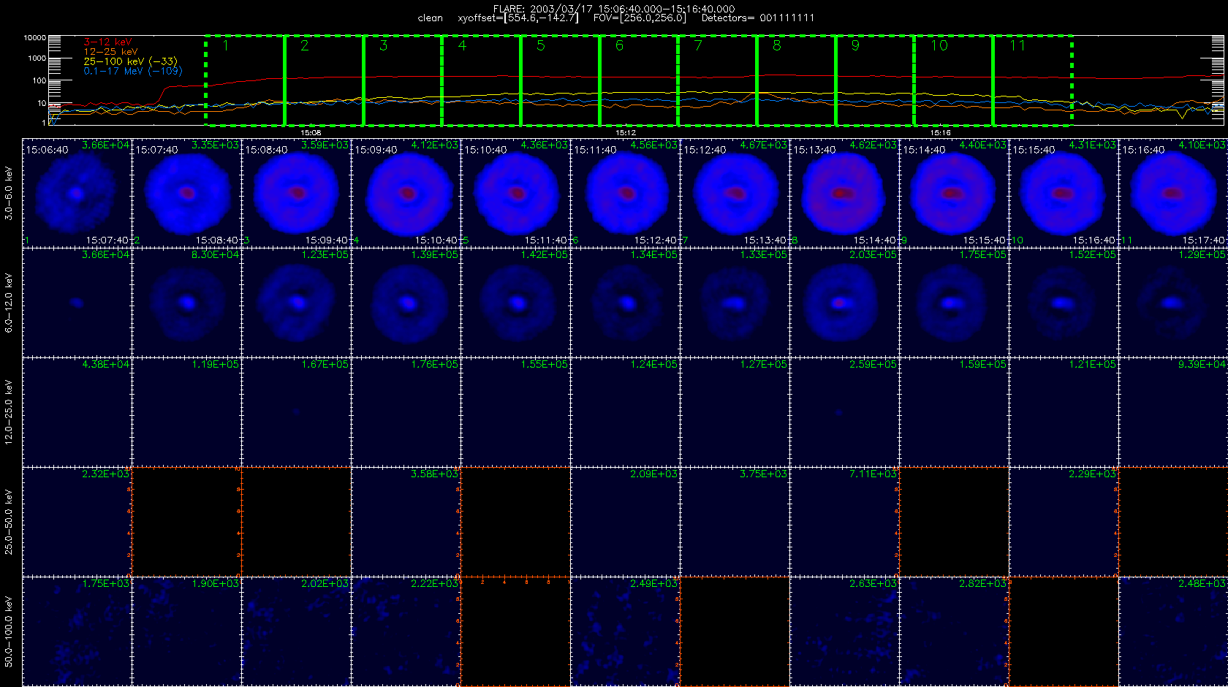1228x687 pixels.
Task: Click the FLARE 2003/03/17 title text
Action: (x=614, y=9)
